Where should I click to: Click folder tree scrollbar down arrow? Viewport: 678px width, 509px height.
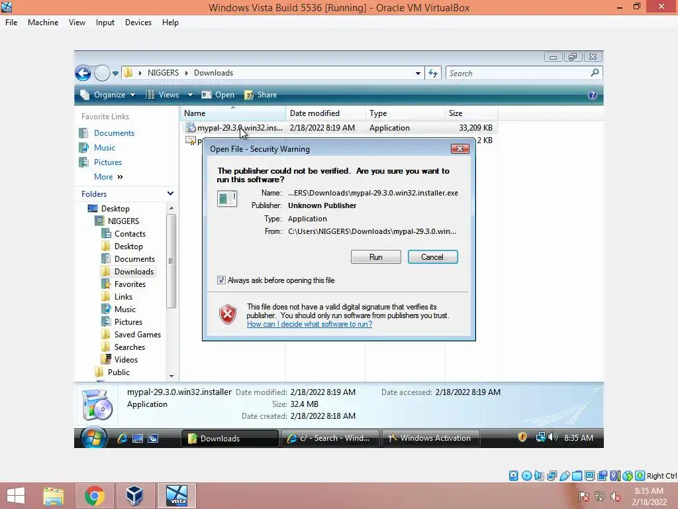(171, 376)
